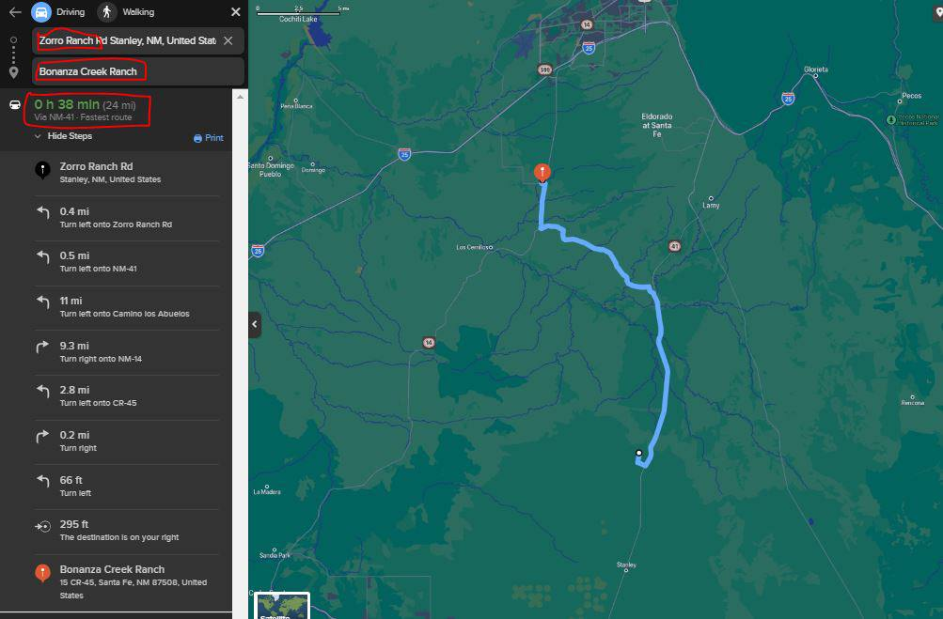Viewport: 943px width, 619px height.
Task: Select the Turn left onto NM-41 step
Action: (128, 263)
